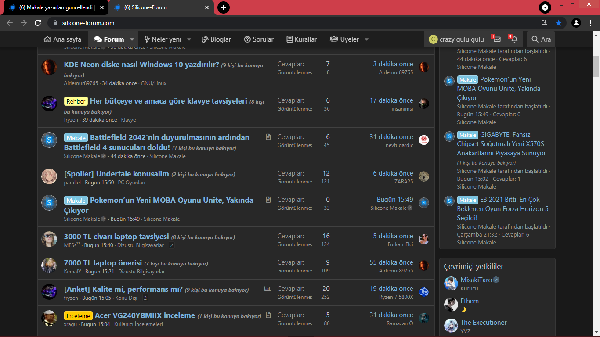Click the Chrome media control circle icon
600x337 pixels.
coord(545,7)
